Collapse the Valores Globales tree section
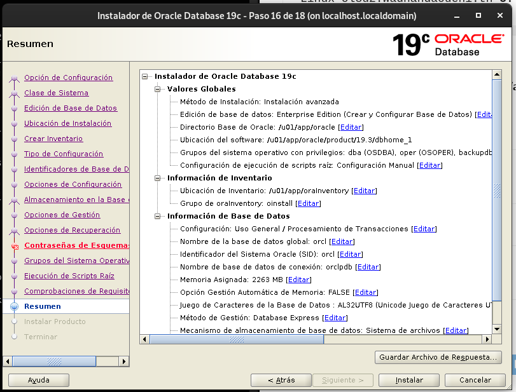The image size is (516, 392). tap(156, 88)
